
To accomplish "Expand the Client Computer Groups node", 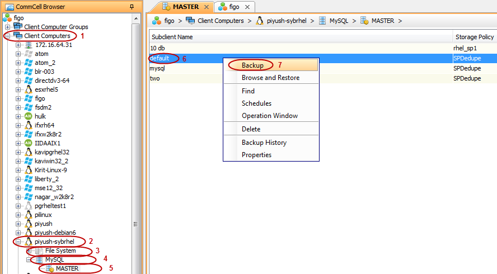I will (8, 27).
